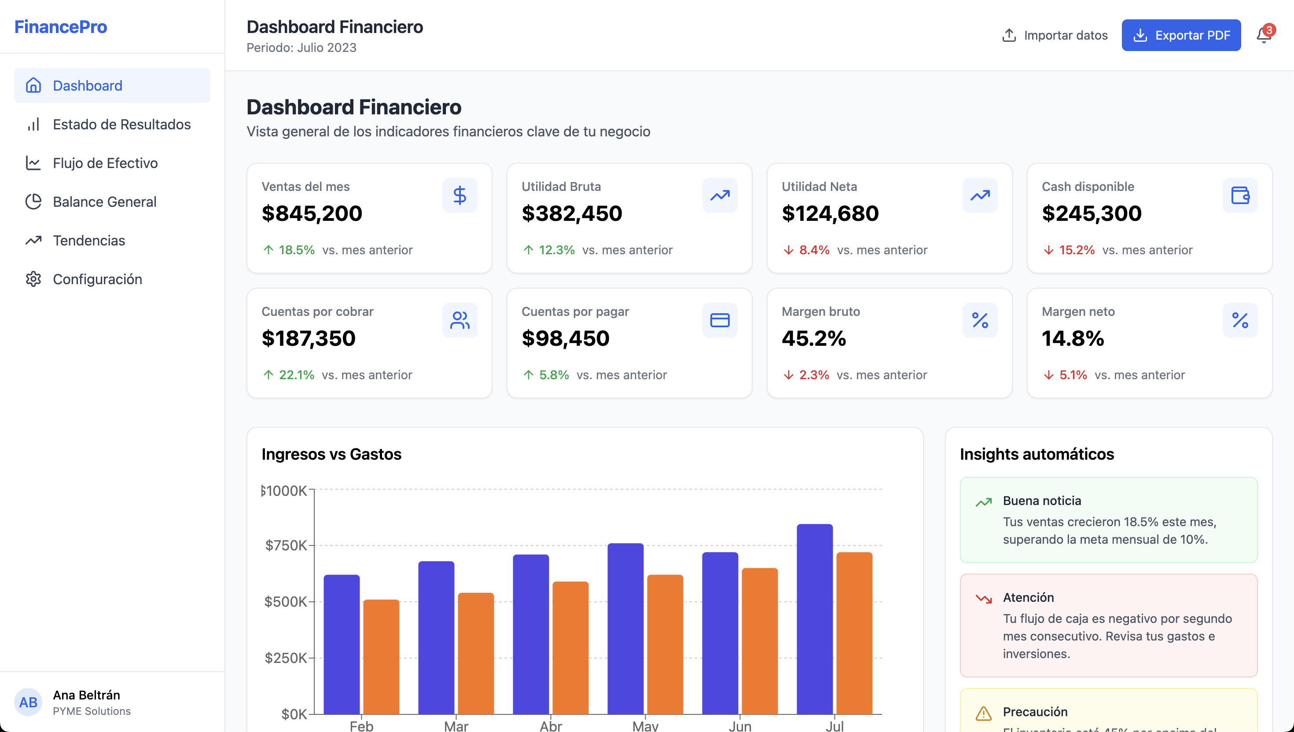Click the users icon on Cuentas por cobrar
Screen dimensions: 1294x732
pyautogui.click(x=459, y=320)
